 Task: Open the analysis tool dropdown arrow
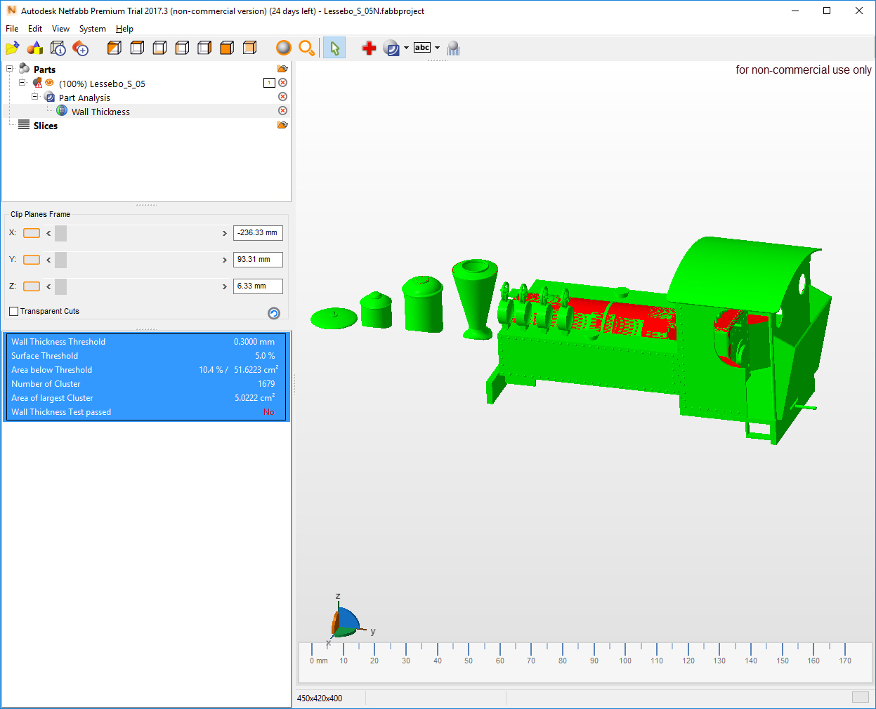[406, 48]
